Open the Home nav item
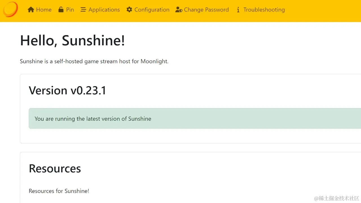 point(39,10)
